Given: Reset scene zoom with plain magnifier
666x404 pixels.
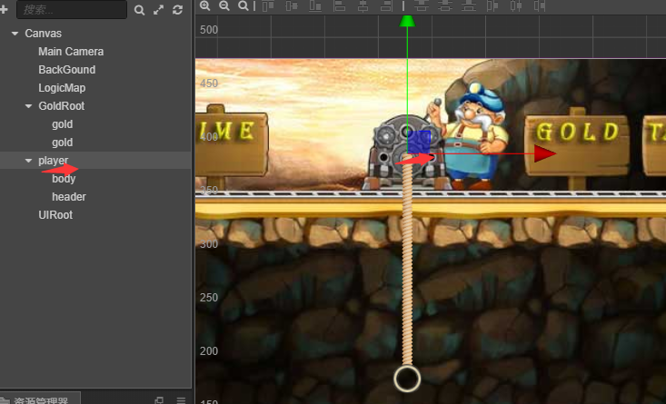Looking at the screenshot, I should click(x=244, y=5).
